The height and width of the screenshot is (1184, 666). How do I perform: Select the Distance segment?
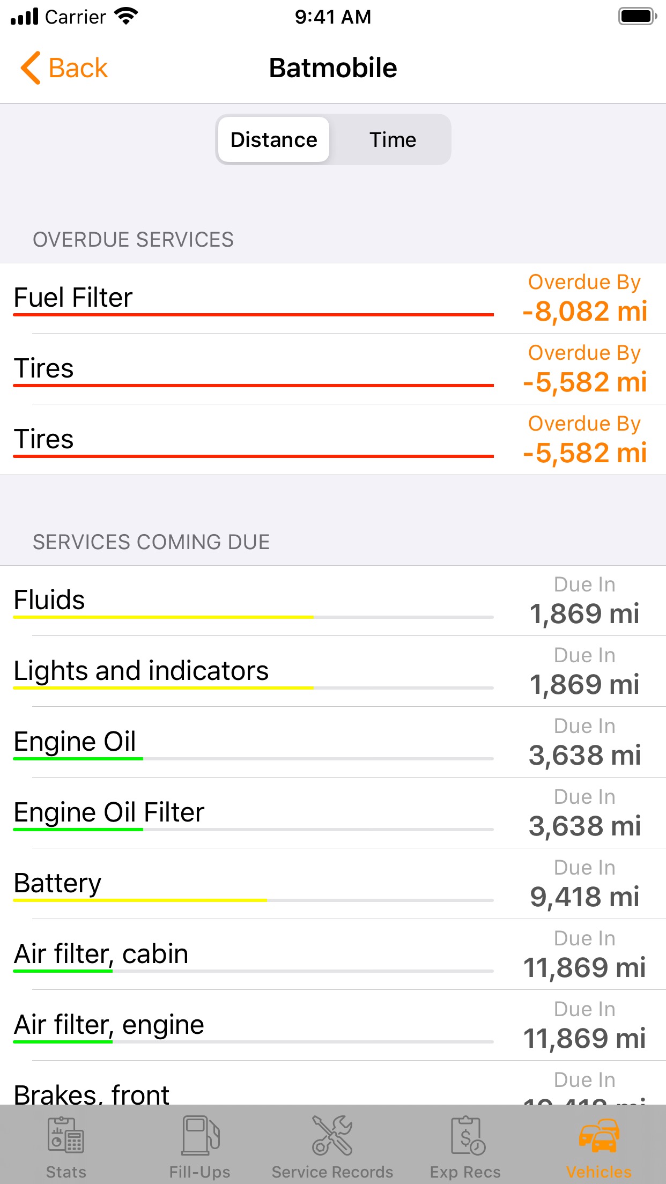274,140
